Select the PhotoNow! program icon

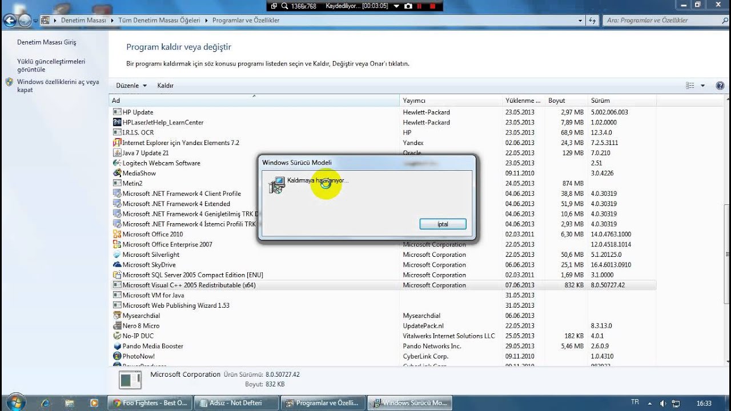117,356
